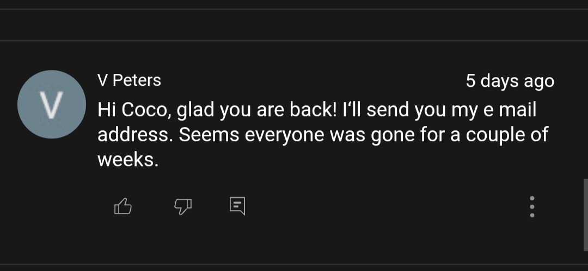Show the overflow menu for this comment
This screenshot has width=588, height=271.
click(x=532, y=206)
